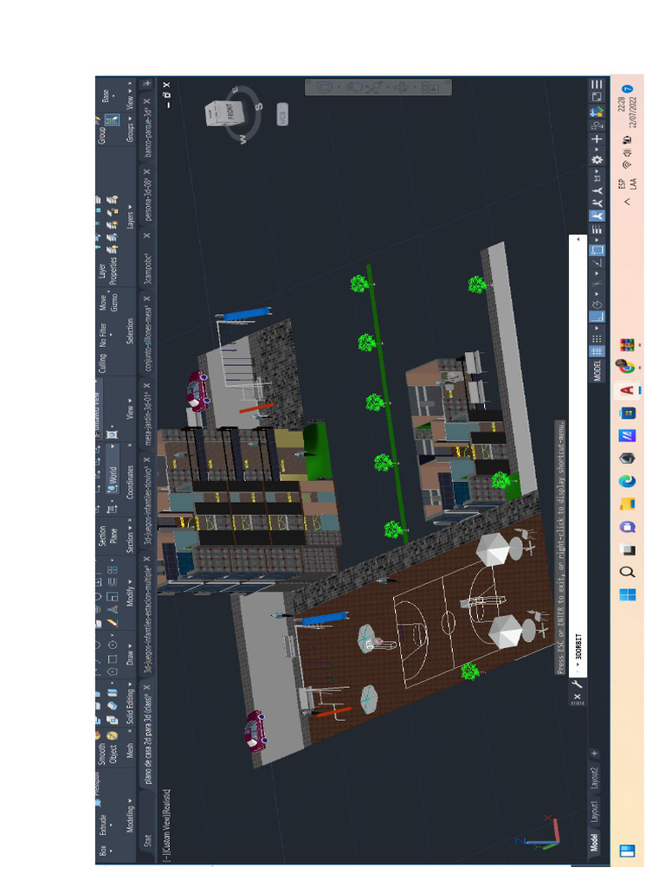Screen dimensions: 665x886
Task: Expand the Groups panel dropdown
Action: coord(130,131)
